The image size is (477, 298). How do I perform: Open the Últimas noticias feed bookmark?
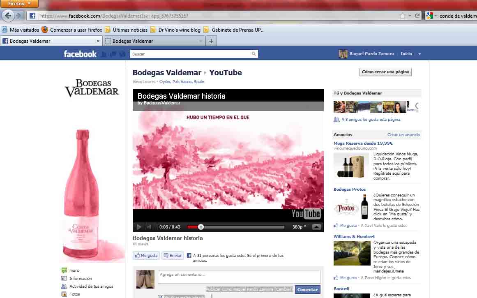click(x=126, y=30)
